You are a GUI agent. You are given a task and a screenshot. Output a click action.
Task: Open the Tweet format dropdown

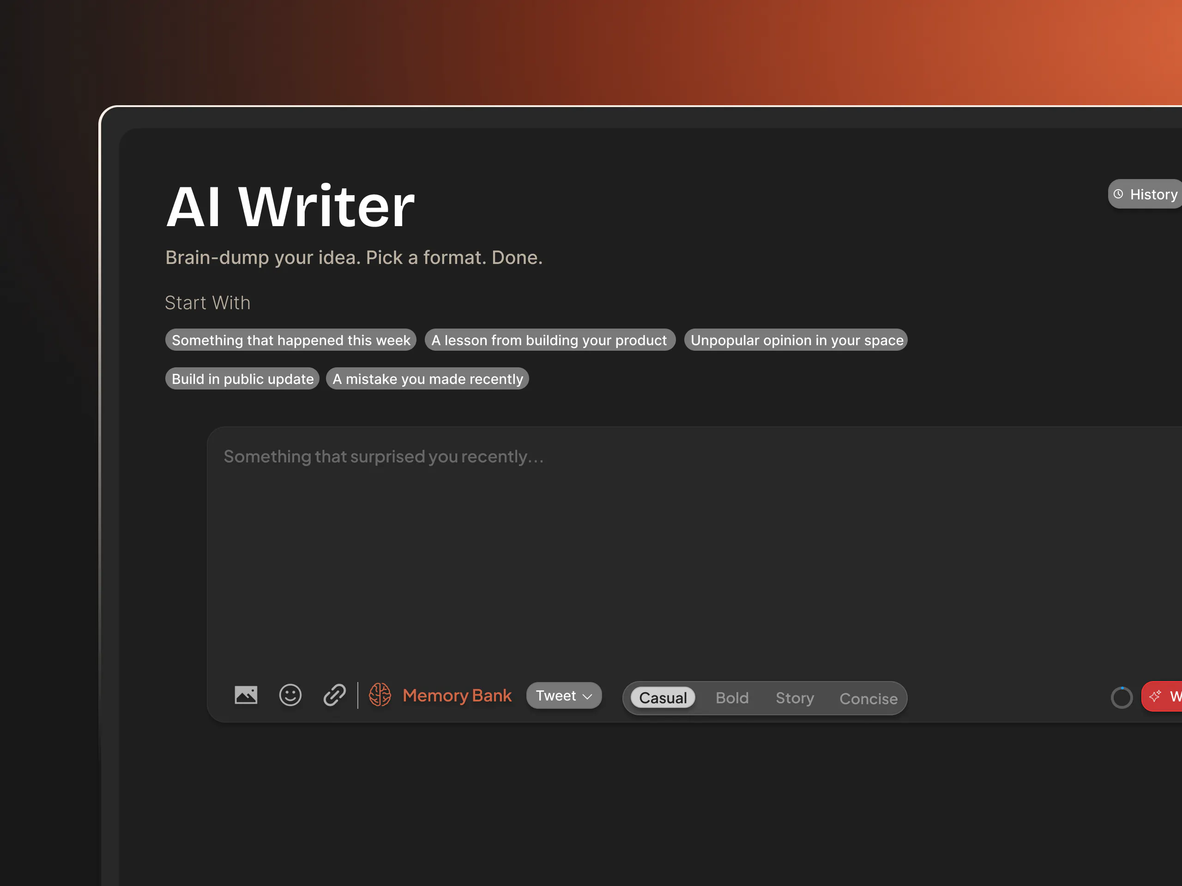click(x=564, y=695)
